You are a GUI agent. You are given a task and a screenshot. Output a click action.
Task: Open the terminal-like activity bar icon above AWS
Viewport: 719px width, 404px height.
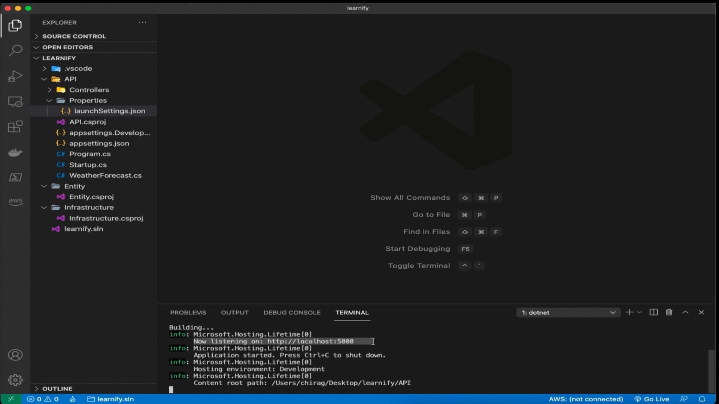click(x=15, y=177)
